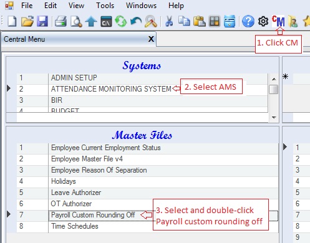Open the Windows menu
The image size is (310, 243).
[x=141, y=6]
